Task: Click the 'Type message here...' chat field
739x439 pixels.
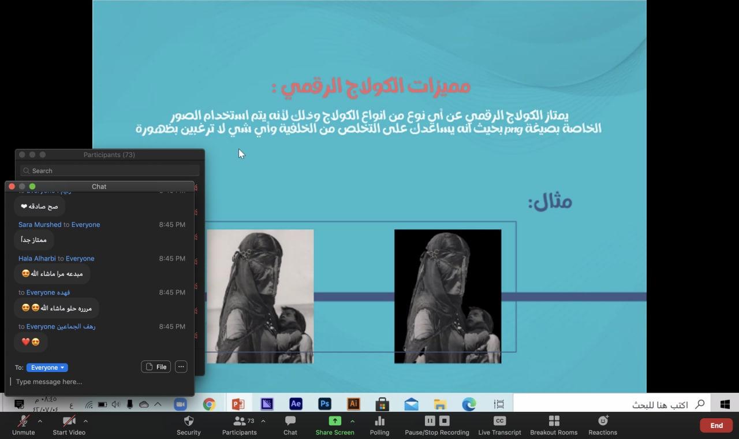Action: coord(98,382)
